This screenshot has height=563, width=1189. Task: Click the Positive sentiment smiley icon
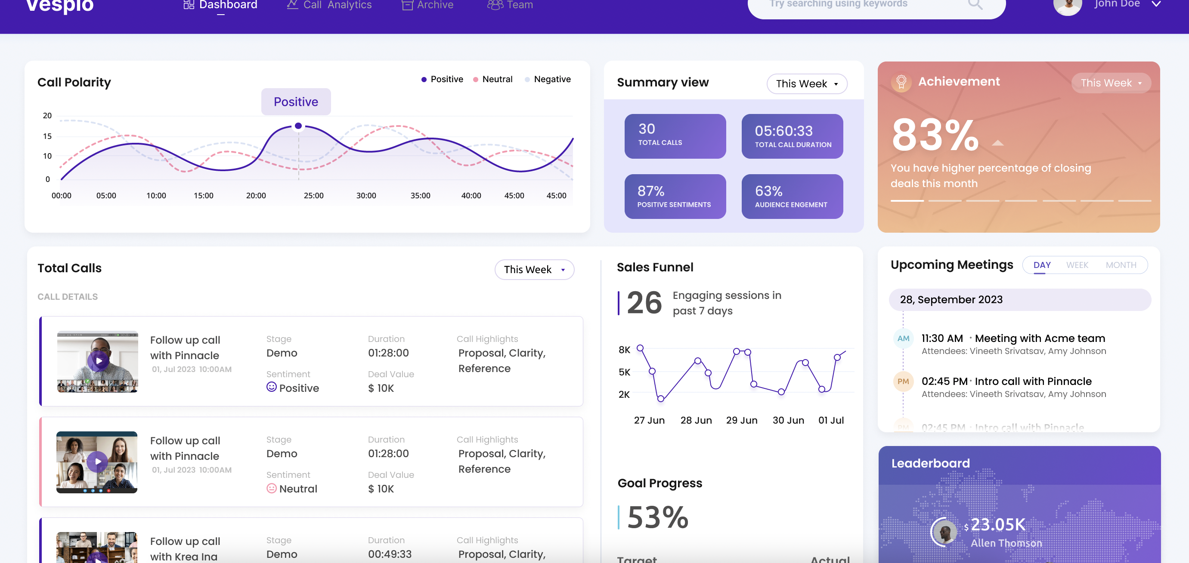click(x=271, y=388)
